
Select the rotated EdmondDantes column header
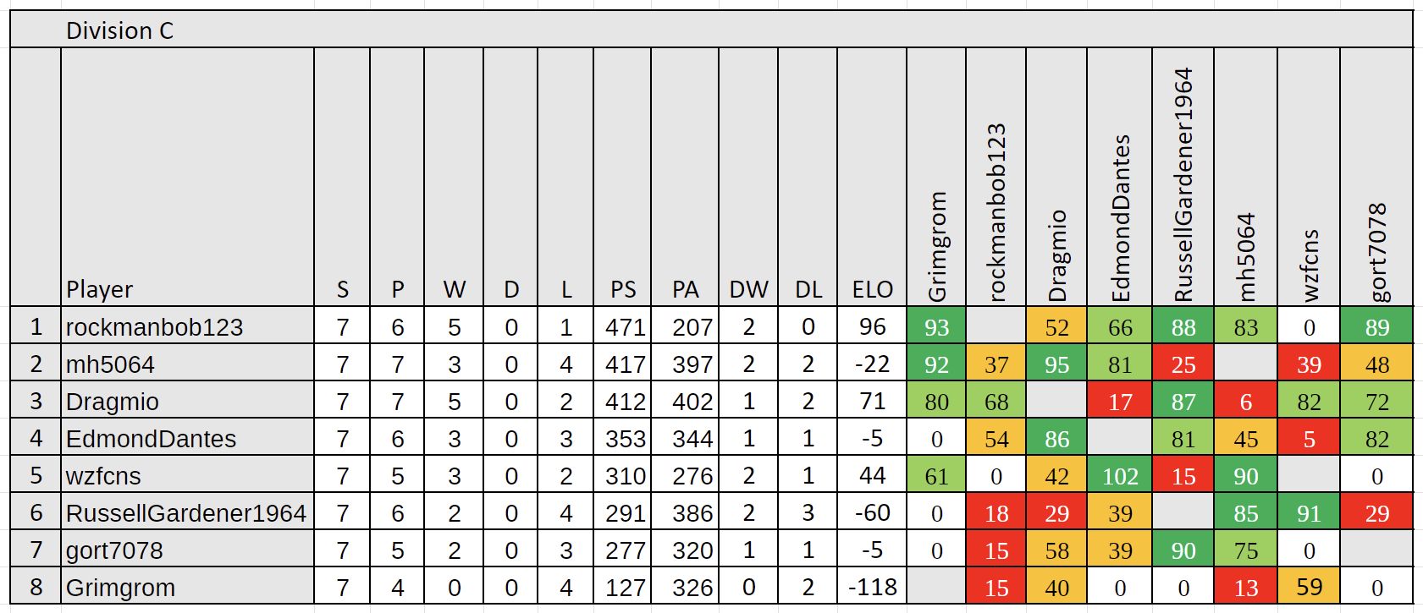(1120, 217)
